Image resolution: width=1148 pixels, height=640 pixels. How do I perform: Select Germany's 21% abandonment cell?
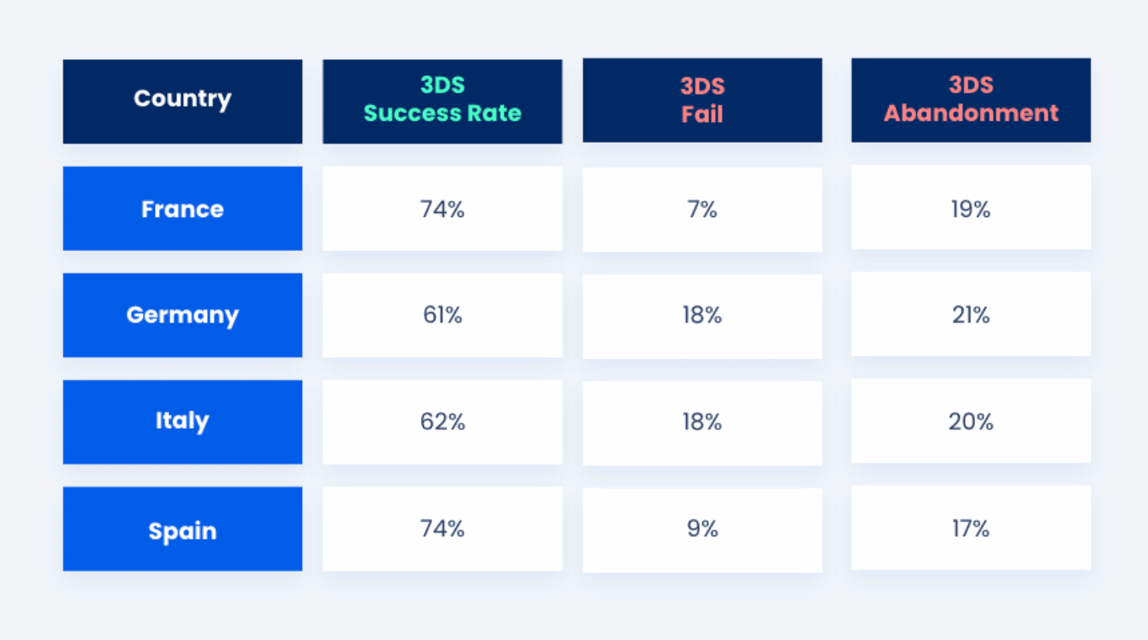[971, 315]
